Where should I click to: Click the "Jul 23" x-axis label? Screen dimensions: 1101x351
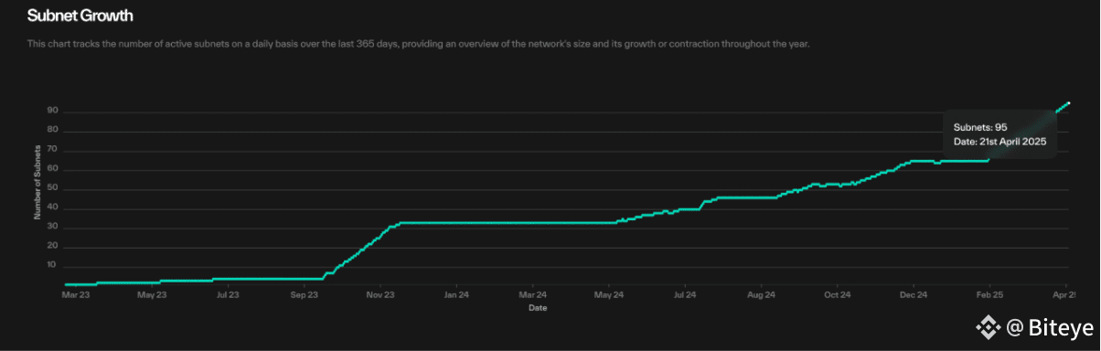228,295
